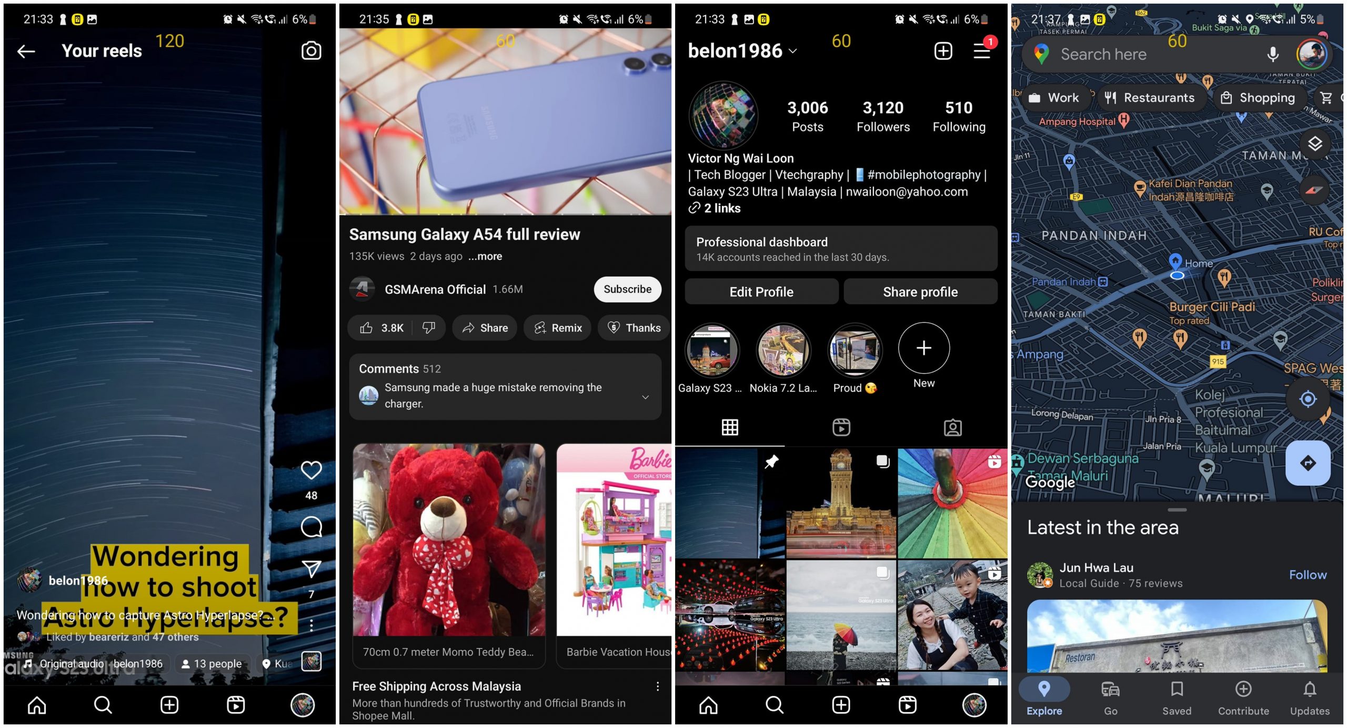Open belon1986 Instagram profile menu
Image resolution: width=1347 pixels, height=728 pixels.
click(x=985, y=51)
